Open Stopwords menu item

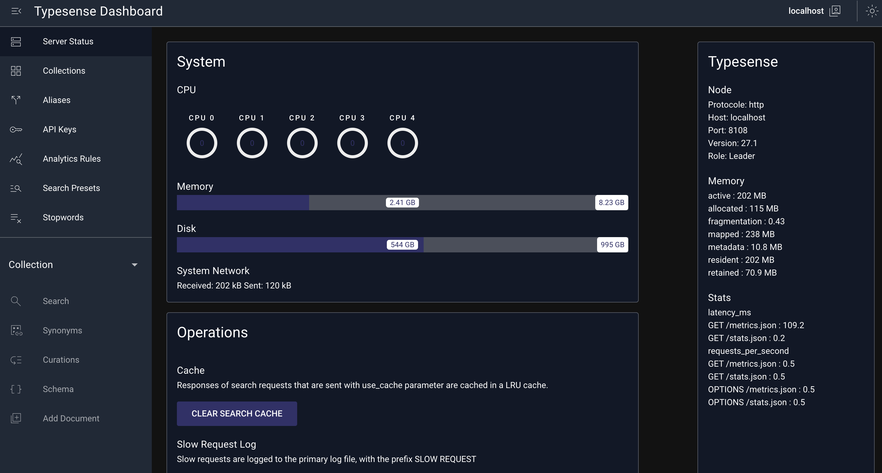[76, 218]
